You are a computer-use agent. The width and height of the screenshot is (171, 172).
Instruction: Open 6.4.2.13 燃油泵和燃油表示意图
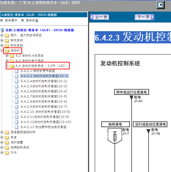[43, 127]
